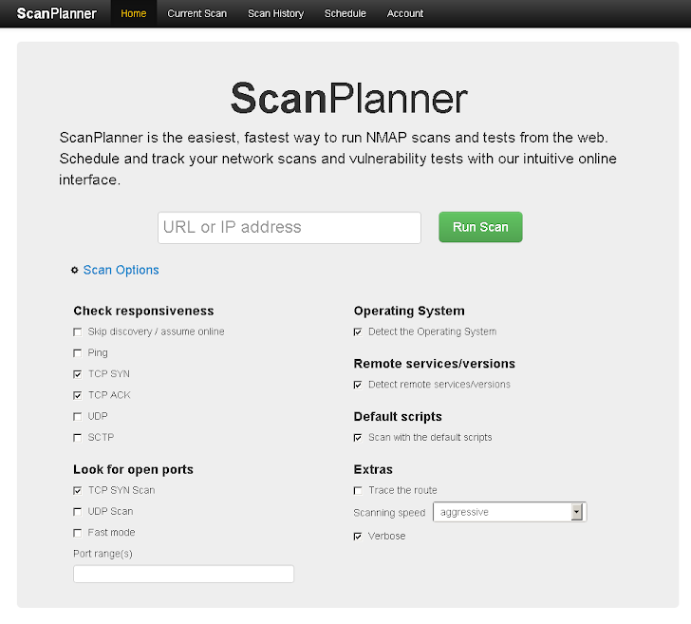691x624 pixels.
Task: Open the Account menu
Action: pyautogui.click(x=405, y=14)
